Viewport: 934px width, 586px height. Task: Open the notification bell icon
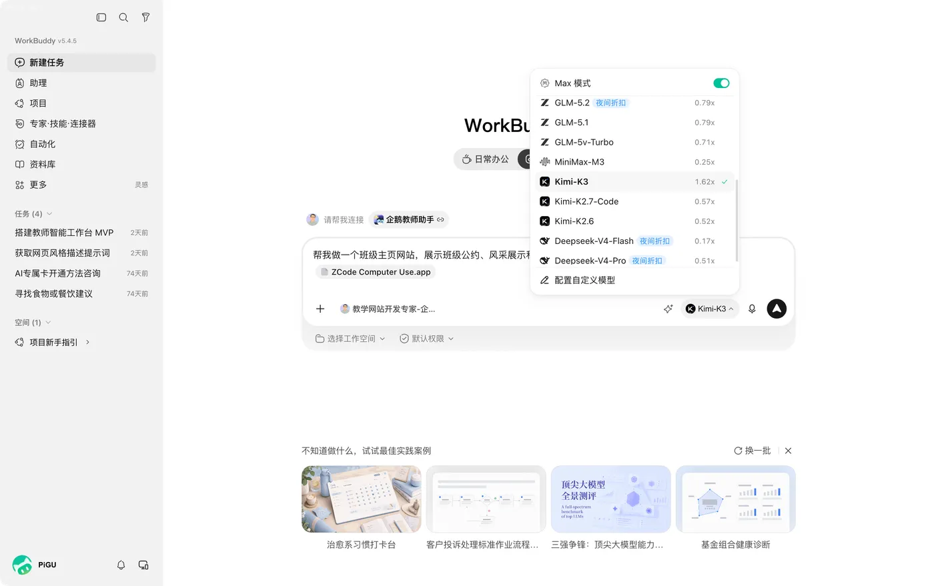[x=121, y=565]
